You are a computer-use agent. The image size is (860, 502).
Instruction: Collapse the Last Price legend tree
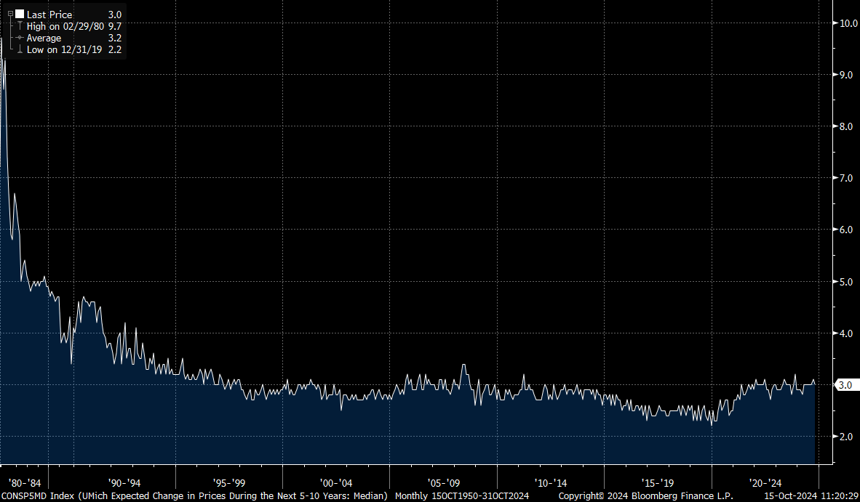[x=10, y=15]
